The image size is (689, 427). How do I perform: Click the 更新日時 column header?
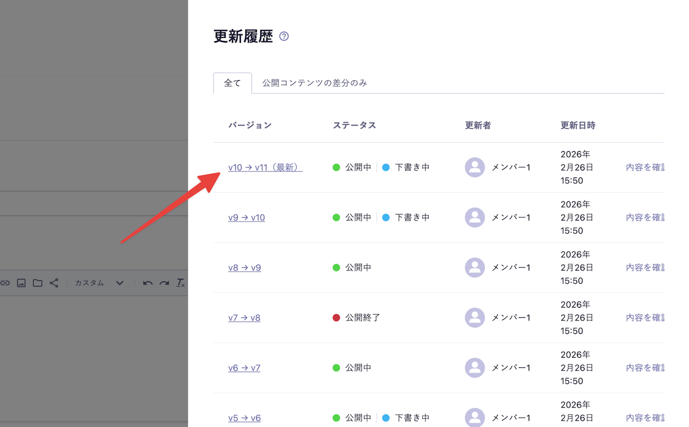(578, 125)
